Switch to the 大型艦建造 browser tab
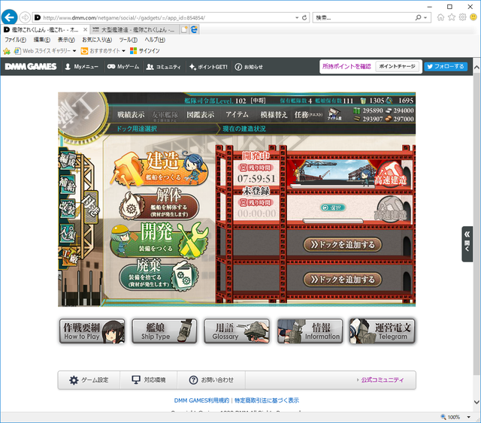This screenshot has width=481, height=423. 135,30
